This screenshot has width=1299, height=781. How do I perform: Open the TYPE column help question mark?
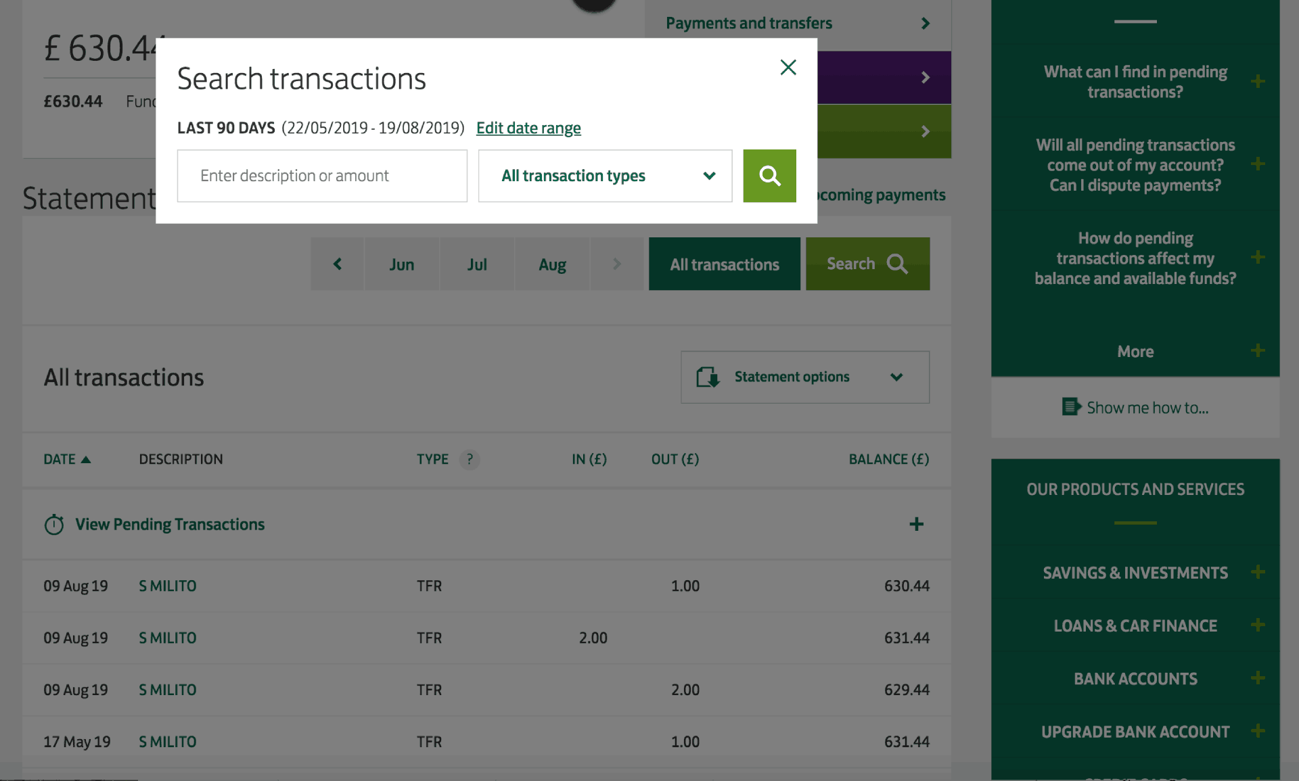(x=470, y=459)
